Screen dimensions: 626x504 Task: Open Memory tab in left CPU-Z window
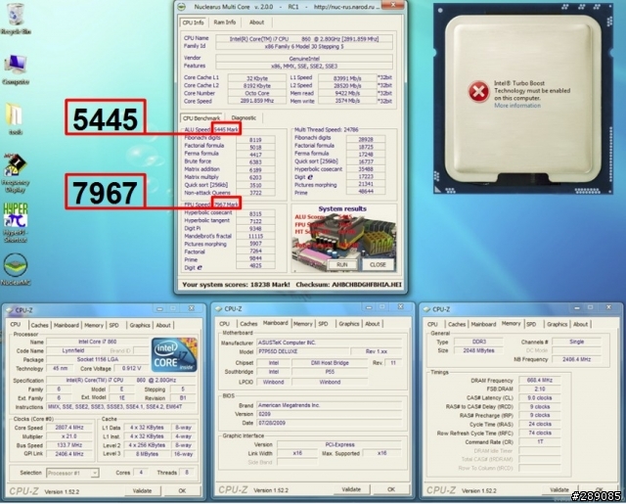(94, 326)
